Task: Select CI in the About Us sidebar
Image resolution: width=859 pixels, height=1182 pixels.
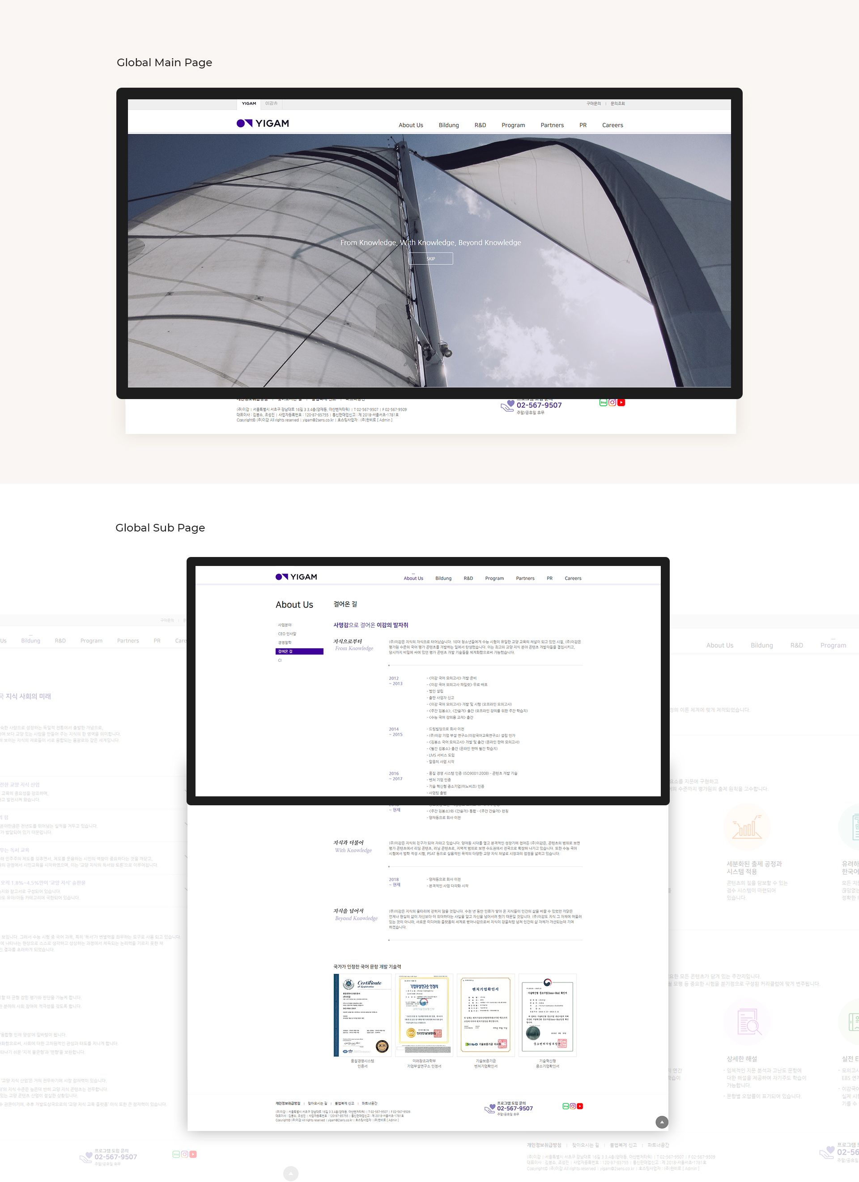Action: click(x=279, y=660)
